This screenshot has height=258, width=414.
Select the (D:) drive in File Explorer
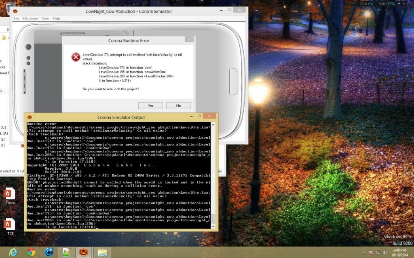4,133
